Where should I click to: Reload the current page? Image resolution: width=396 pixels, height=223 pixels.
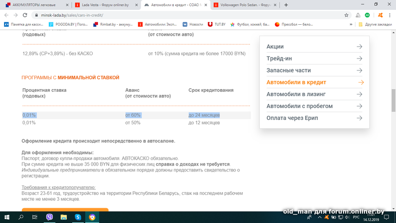(x=25, y=15)
